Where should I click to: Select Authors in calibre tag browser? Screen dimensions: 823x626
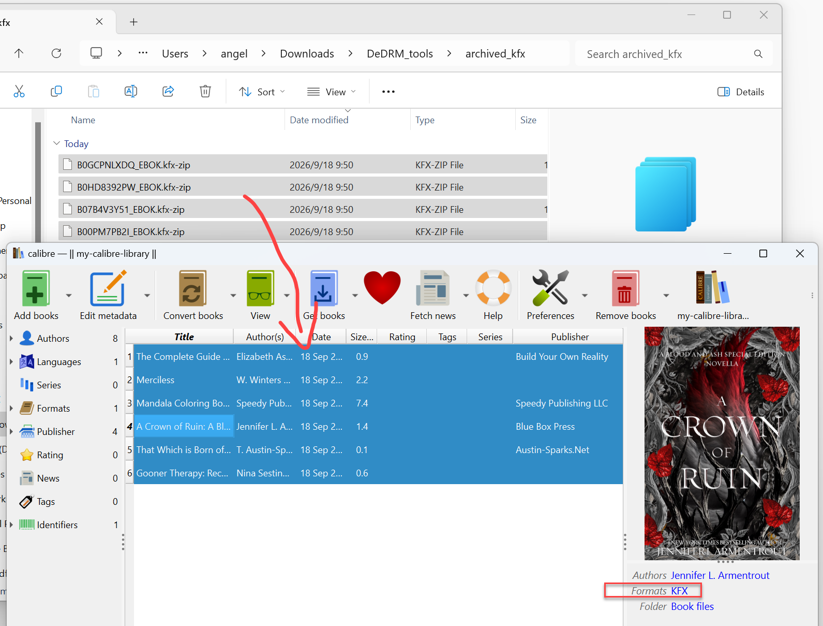coord(53,338)
